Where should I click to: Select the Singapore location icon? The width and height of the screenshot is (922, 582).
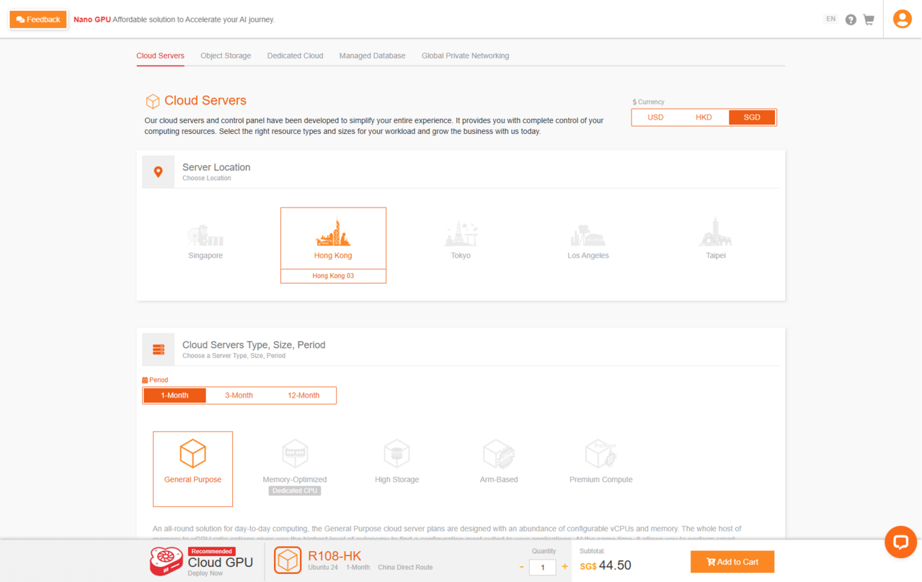205,235
